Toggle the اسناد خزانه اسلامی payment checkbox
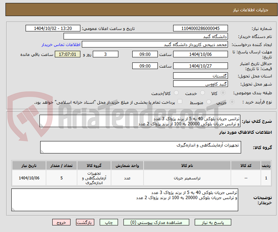 point(180,102)
